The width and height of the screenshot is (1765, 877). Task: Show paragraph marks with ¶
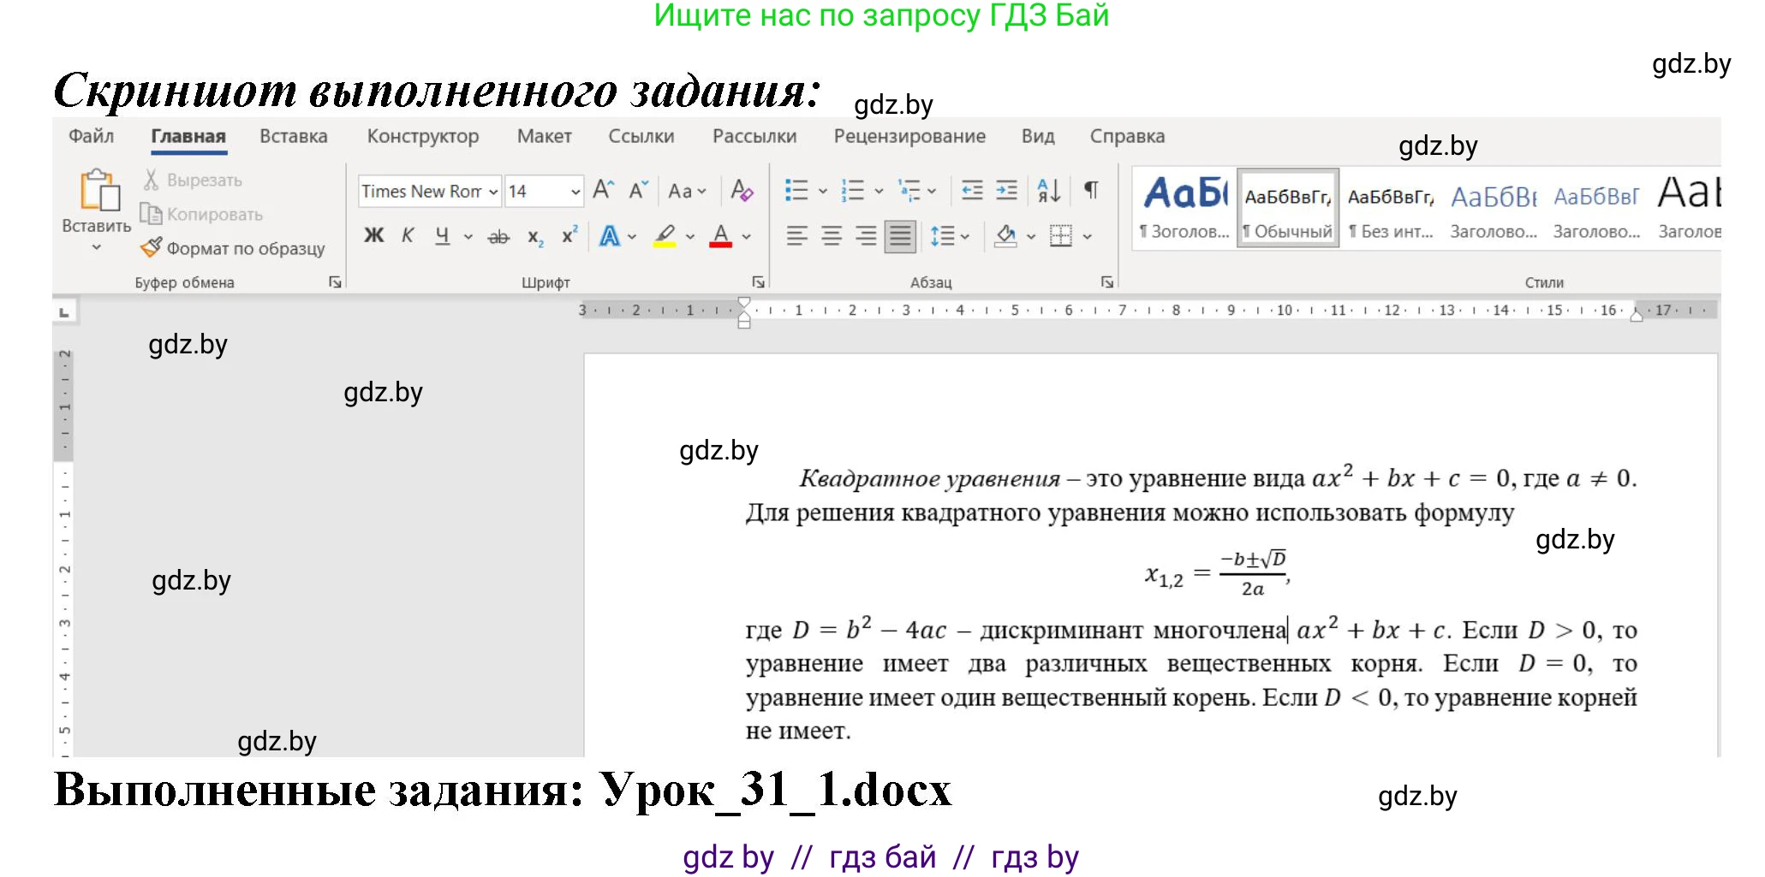[x=1089, y=191]
